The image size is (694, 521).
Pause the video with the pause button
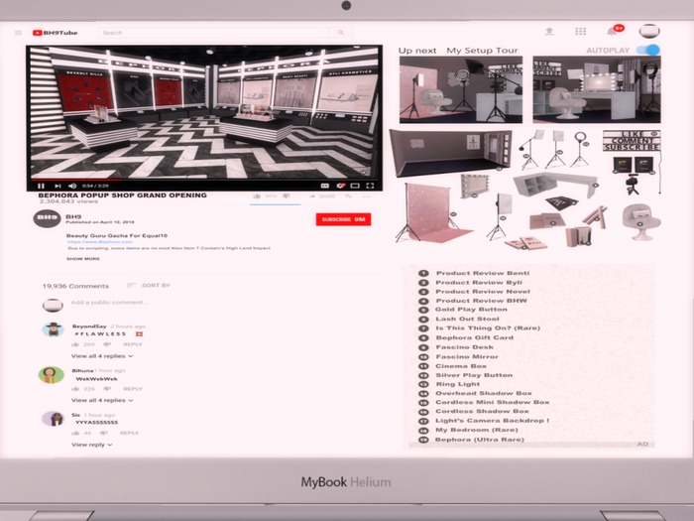click(x=41, y=187)
